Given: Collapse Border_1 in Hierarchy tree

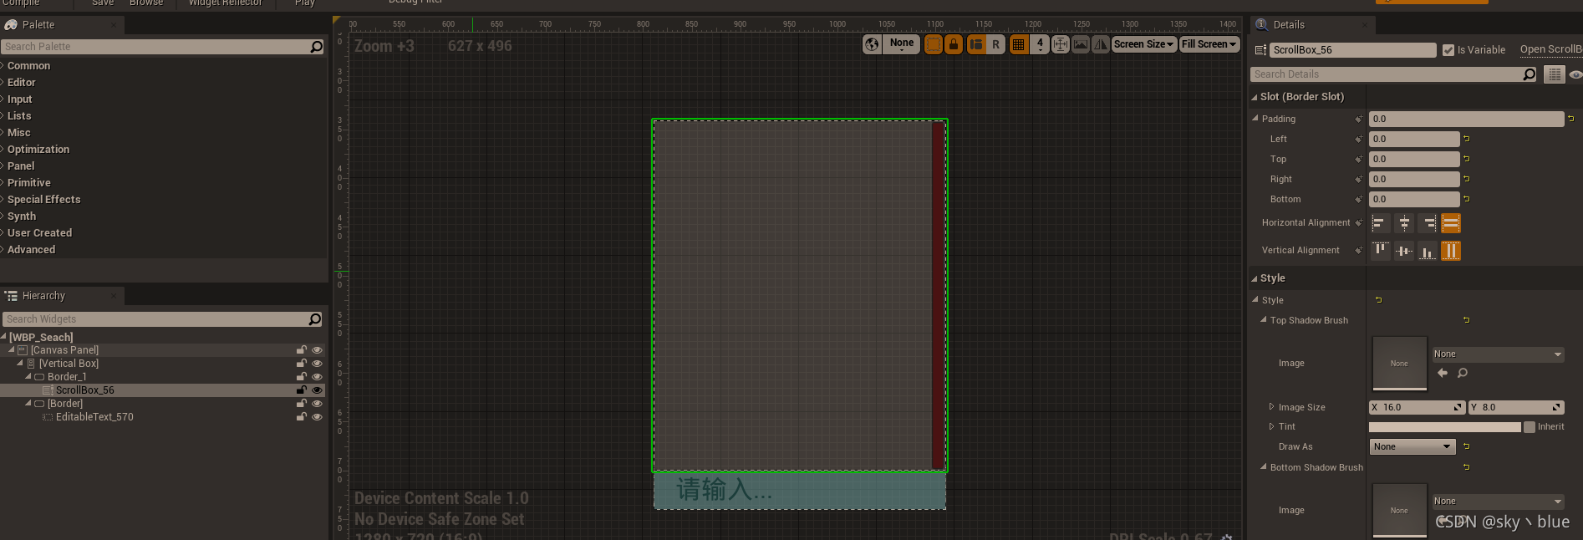Looking at the screenshot, I should point(28,377).
